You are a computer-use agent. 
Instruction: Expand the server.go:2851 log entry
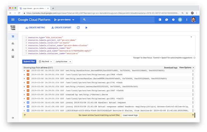[x=24, y=99]
